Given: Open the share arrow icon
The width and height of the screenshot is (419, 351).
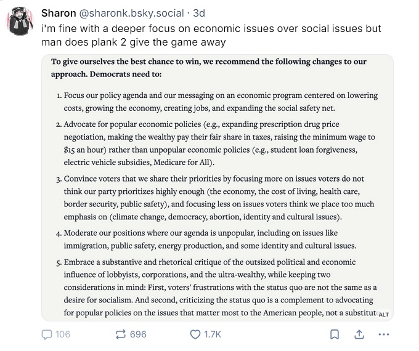Looking at the screenshot, I should click(359, 334).
